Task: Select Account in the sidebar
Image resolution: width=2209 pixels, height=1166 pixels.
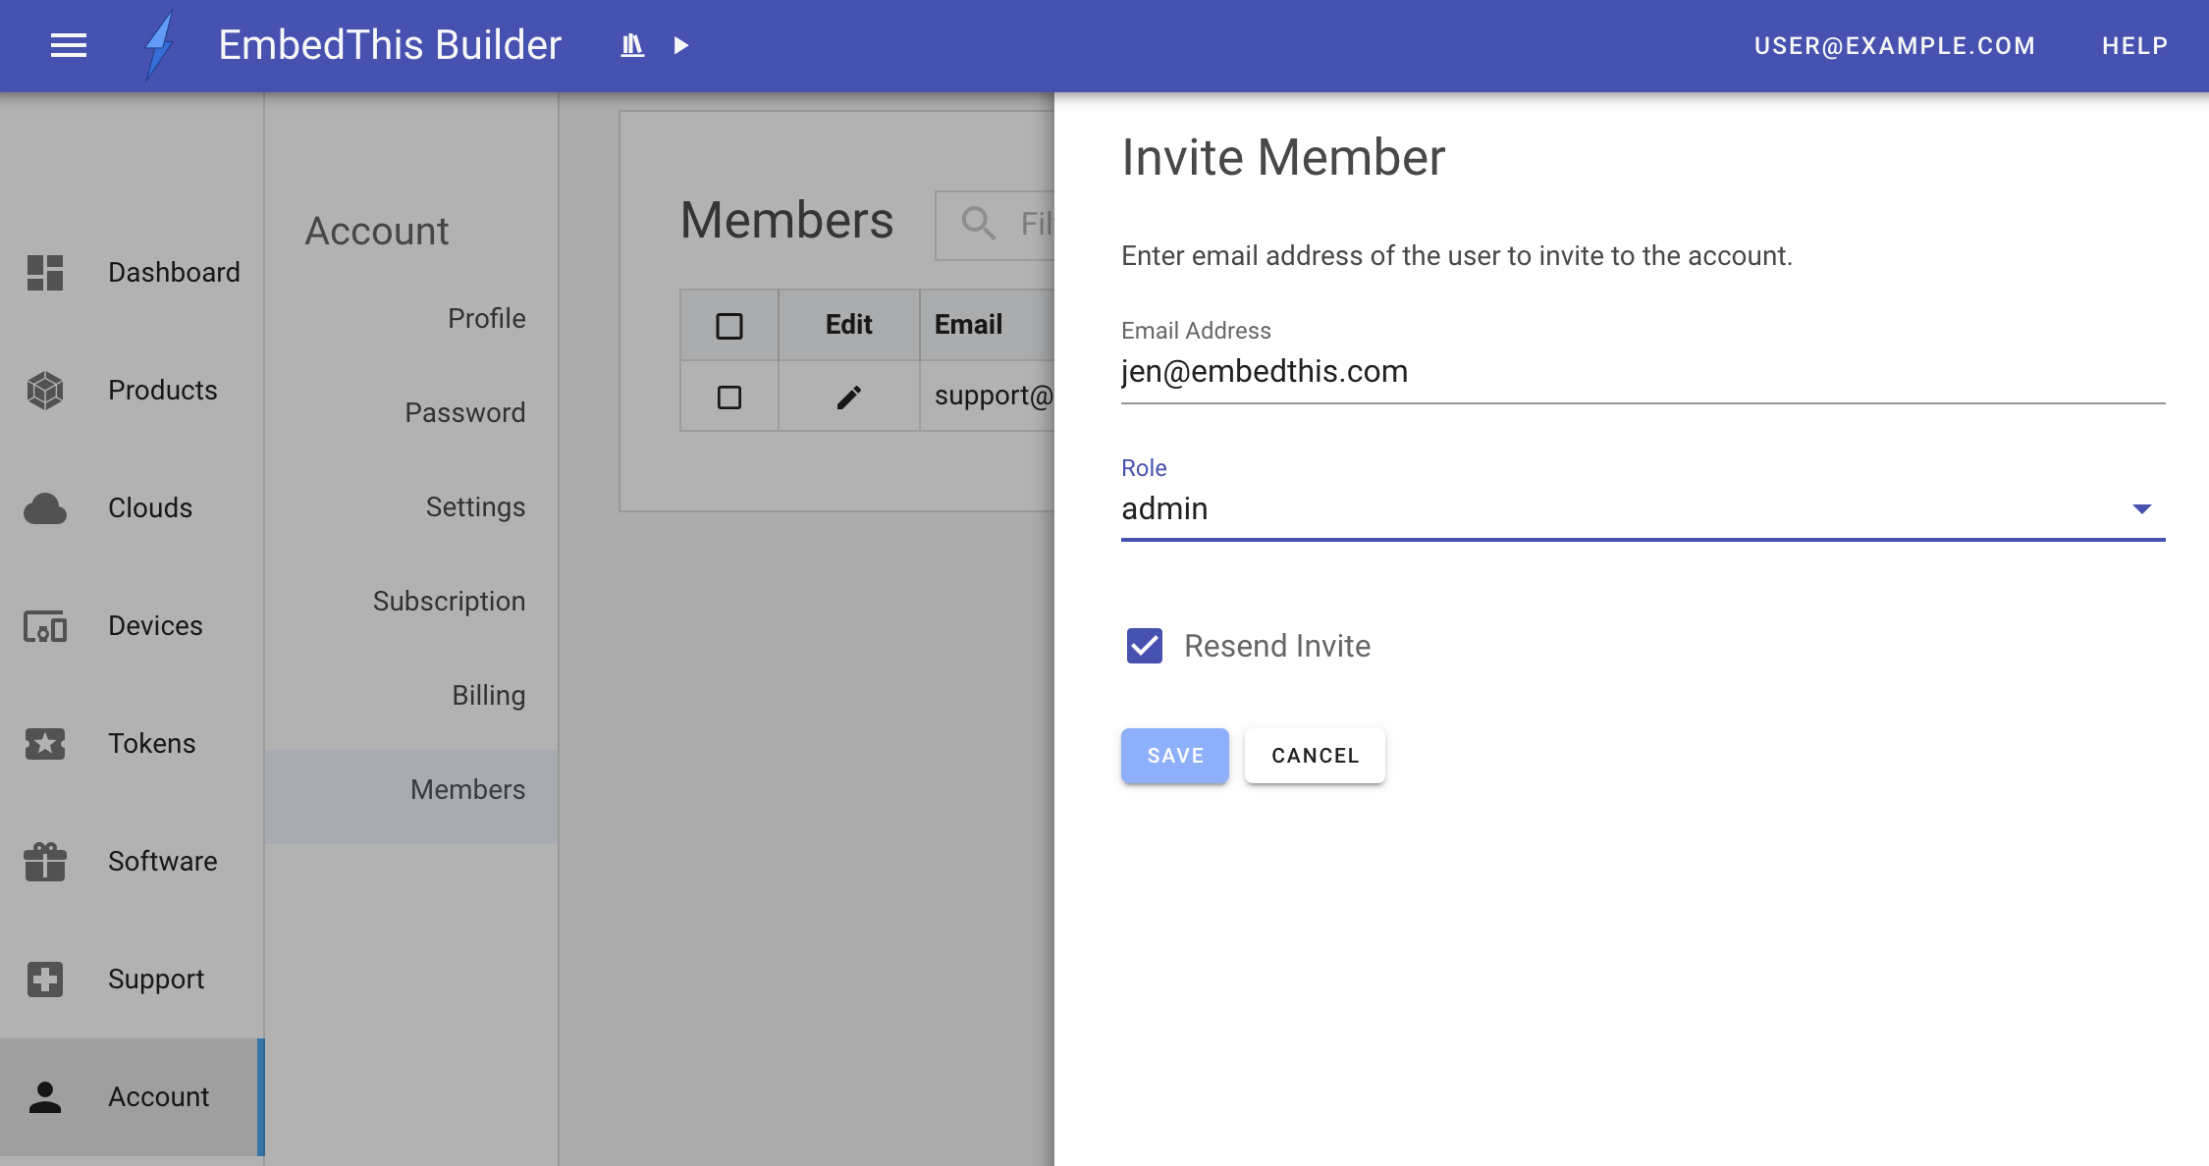Action: 133,1097
